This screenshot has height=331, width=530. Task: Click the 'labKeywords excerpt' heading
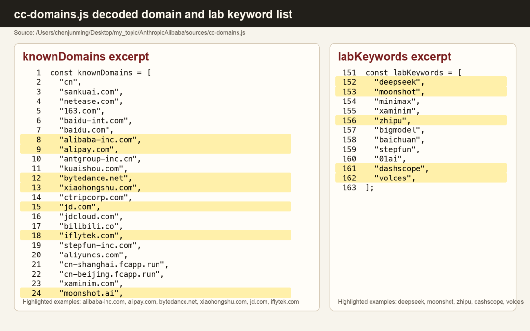395,57
